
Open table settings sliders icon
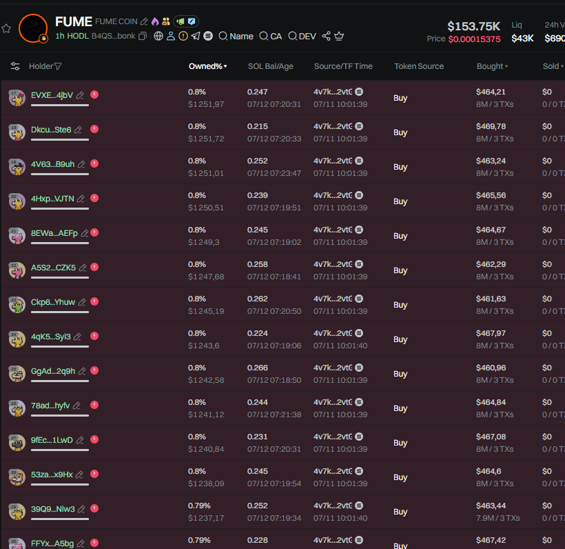(x=15, y=66)
